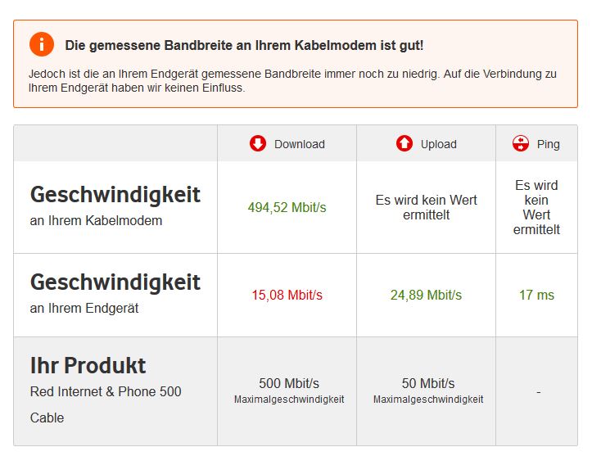This screenshot has height=465, width=592.
Task: Click the red Upload arrow icon
Action: pos(404,143)
